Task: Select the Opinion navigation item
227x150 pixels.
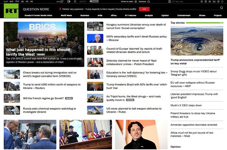Action: (x=165, y=15)
